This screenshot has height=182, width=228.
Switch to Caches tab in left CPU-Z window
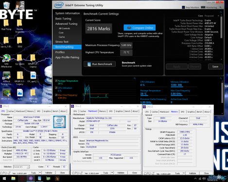(x=11, y=111)
